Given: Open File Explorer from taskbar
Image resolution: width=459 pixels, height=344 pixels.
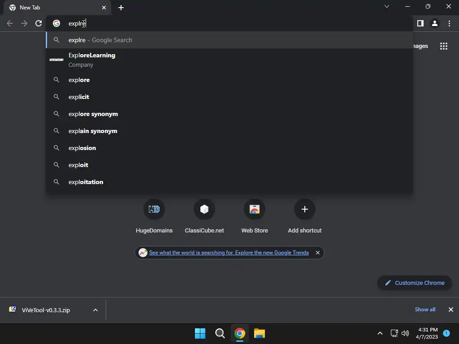Looking at the screenshot, I should (x=260, y=333).
